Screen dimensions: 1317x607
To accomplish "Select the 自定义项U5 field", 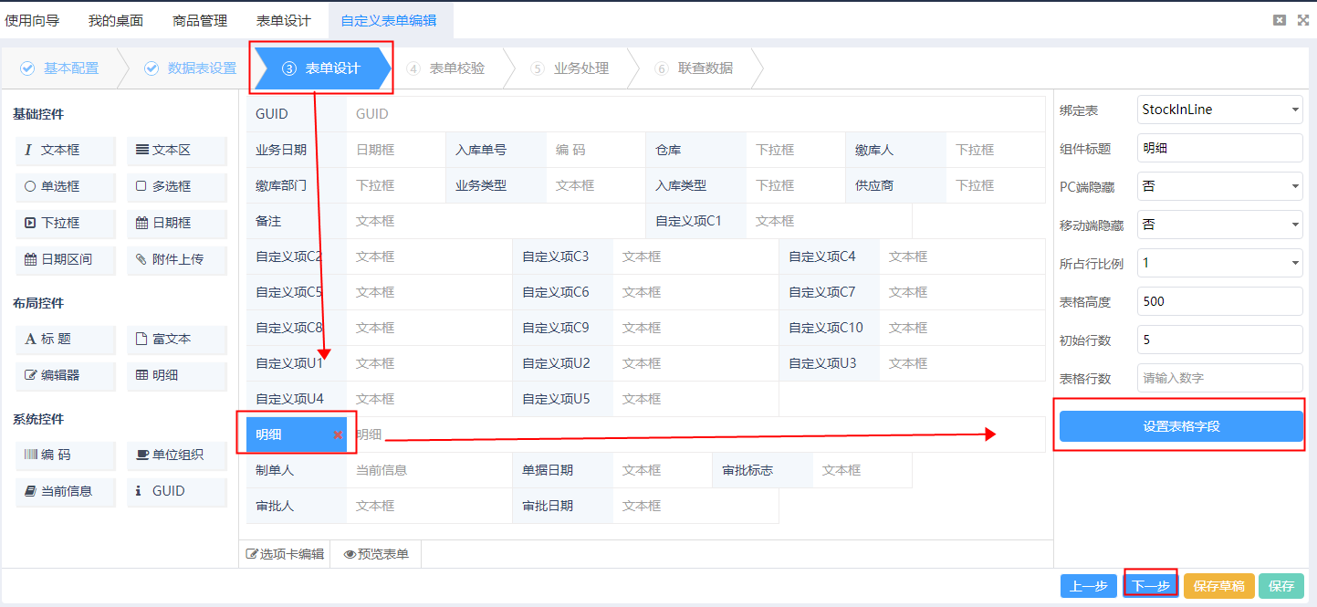I will (x=646, y=399).
